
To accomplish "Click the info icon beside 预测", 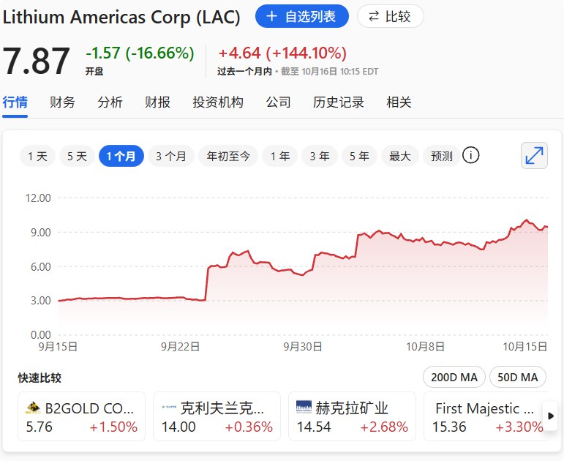I will click(471, 155).
